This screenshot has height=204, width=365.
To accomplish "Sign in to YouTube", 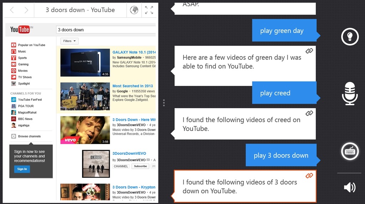I will (x=22, y=169).
